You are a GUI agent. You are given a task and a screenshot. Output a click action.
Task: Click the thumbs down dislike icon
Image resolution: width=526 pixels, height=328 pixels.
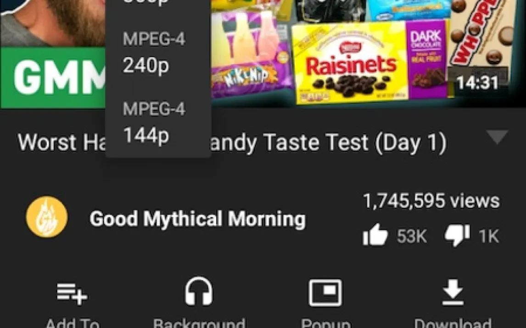tap(457, 235)
